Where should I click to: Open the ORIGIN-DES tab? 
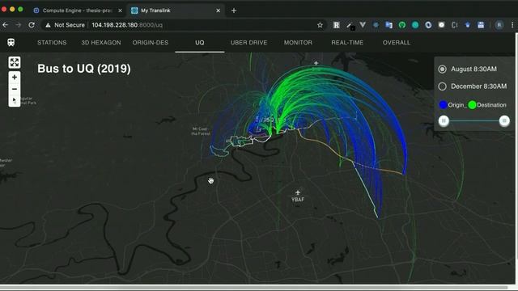click(x=151, y=43)
